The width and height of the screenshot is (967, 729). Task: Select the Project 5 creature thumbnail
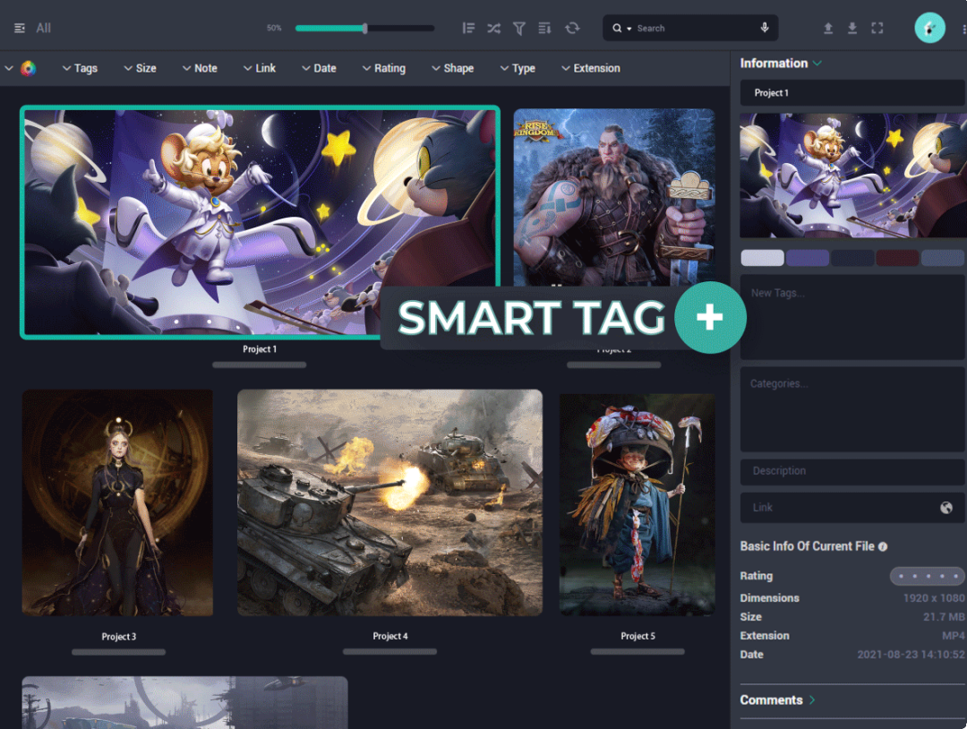pos(638,504)
